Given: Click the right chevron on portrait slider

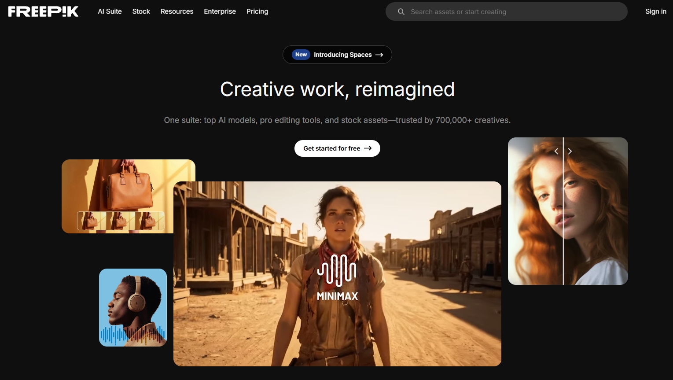Looking at the screenshot, I should coord(570,151).
